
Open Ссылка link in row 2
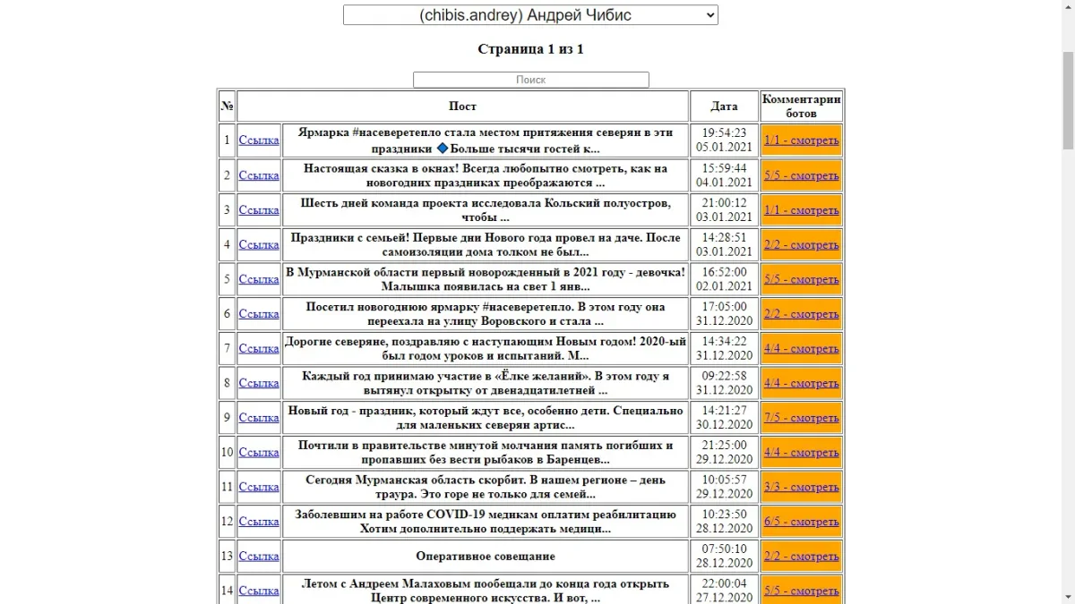[259, 175]
